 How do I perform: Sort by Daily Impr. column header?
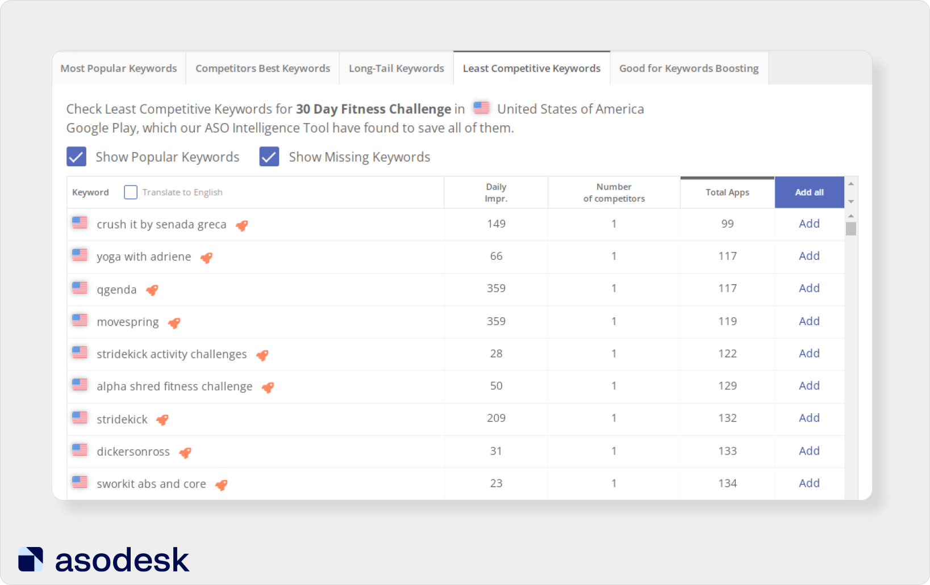tap(496, 192)
